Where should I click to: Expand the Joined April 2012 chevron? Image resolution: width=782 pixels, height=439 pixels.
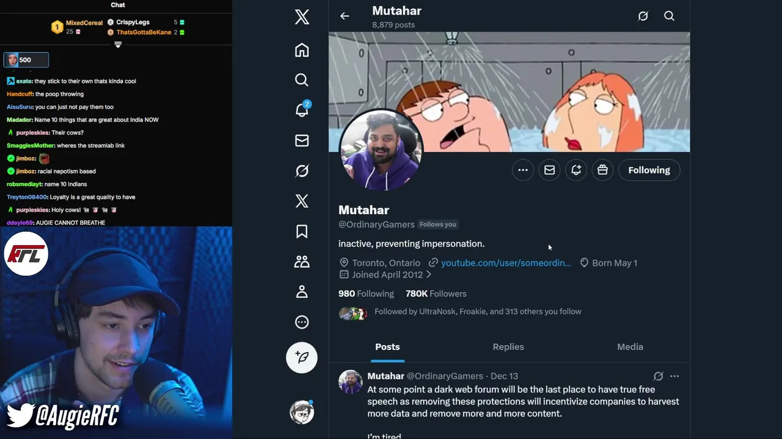coord(428,275)
